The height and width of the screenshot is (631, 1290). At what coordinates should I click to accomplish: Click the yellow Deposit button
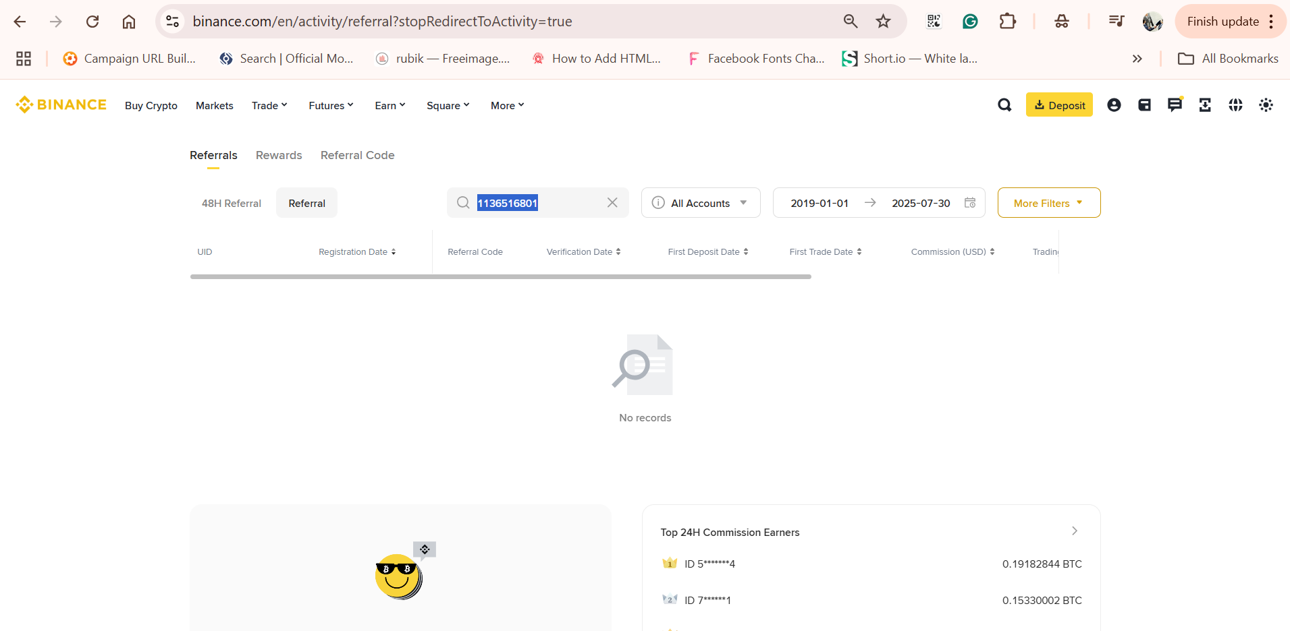[1059, 104]
